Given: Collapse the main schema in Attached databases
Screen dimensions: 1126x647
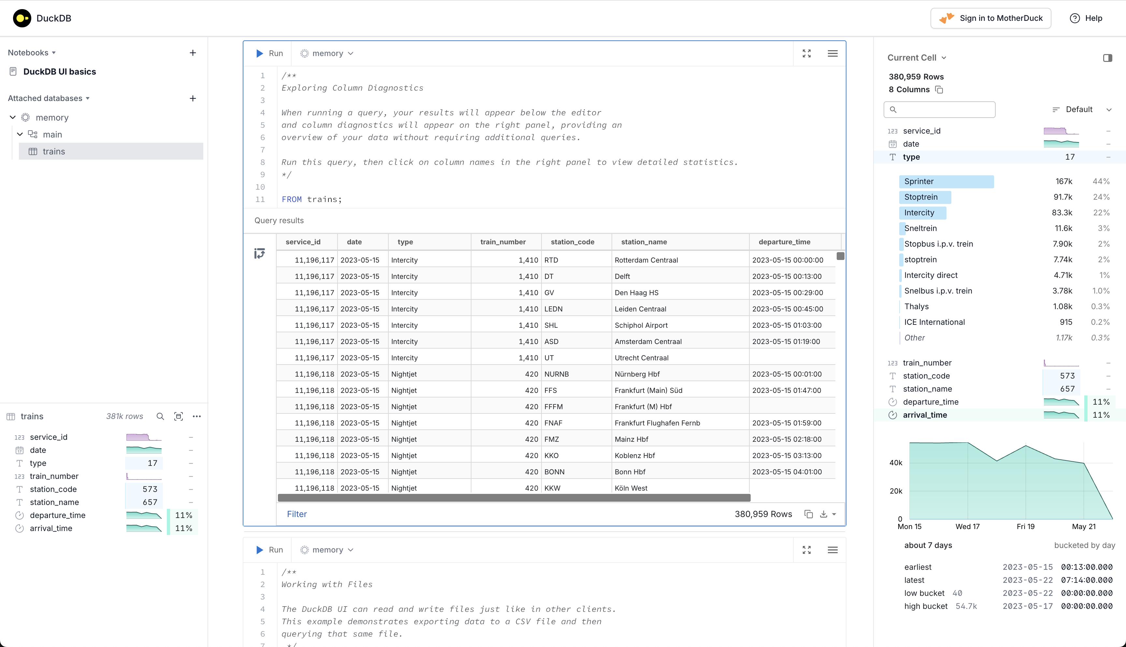Looking at the screenshot, I should (20, 134).
